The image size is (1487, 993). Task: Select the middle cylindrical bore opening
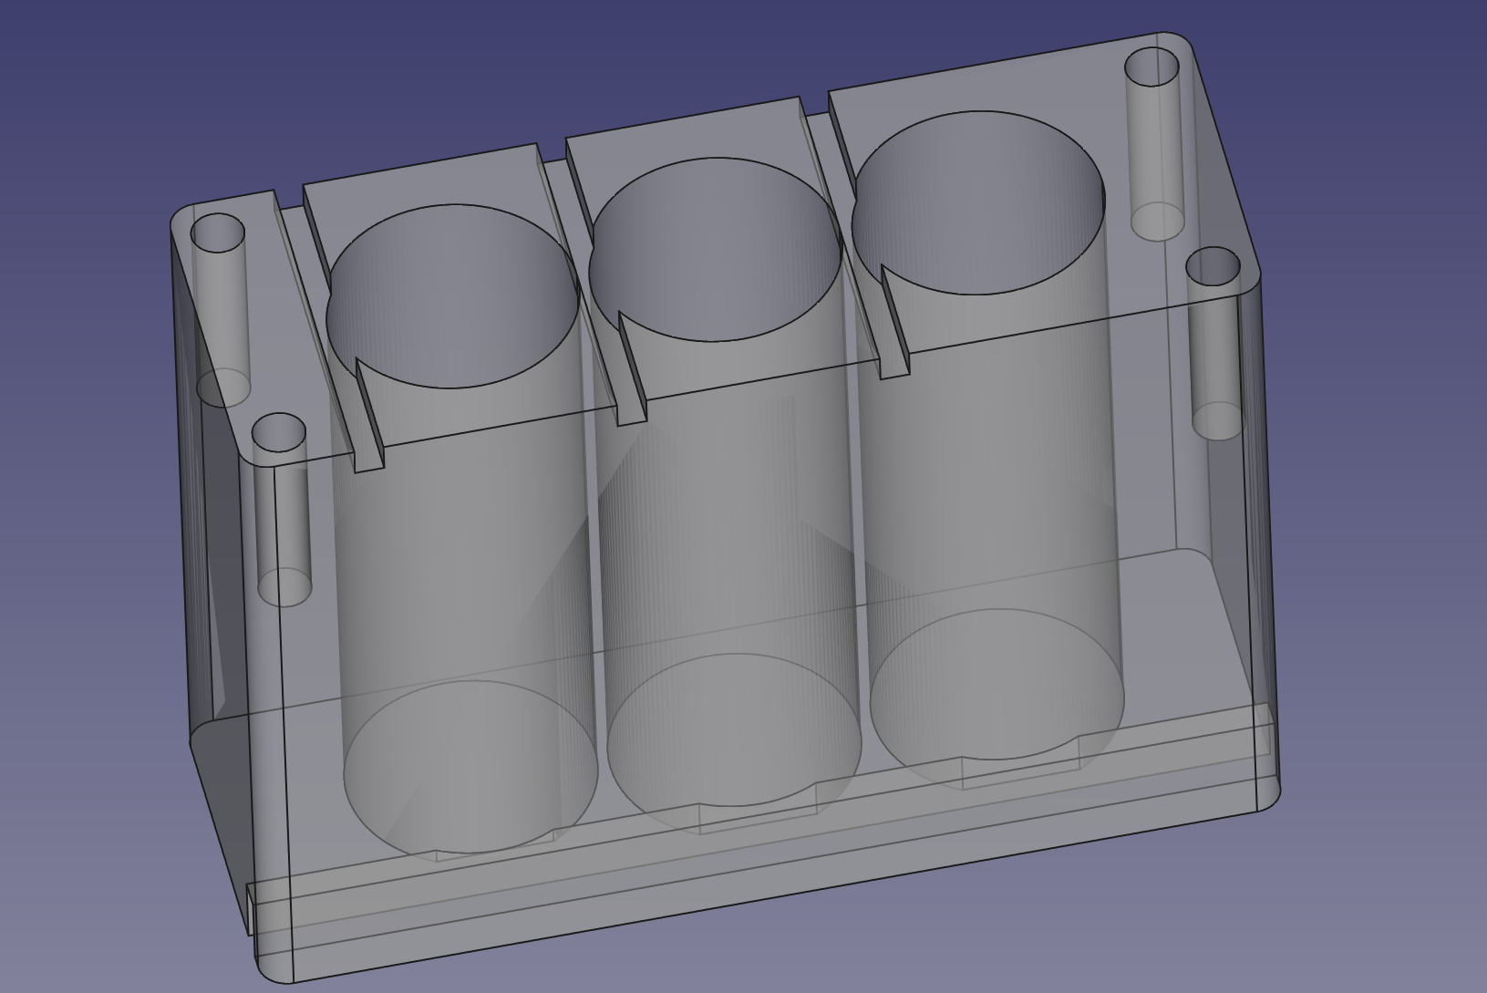715,250
